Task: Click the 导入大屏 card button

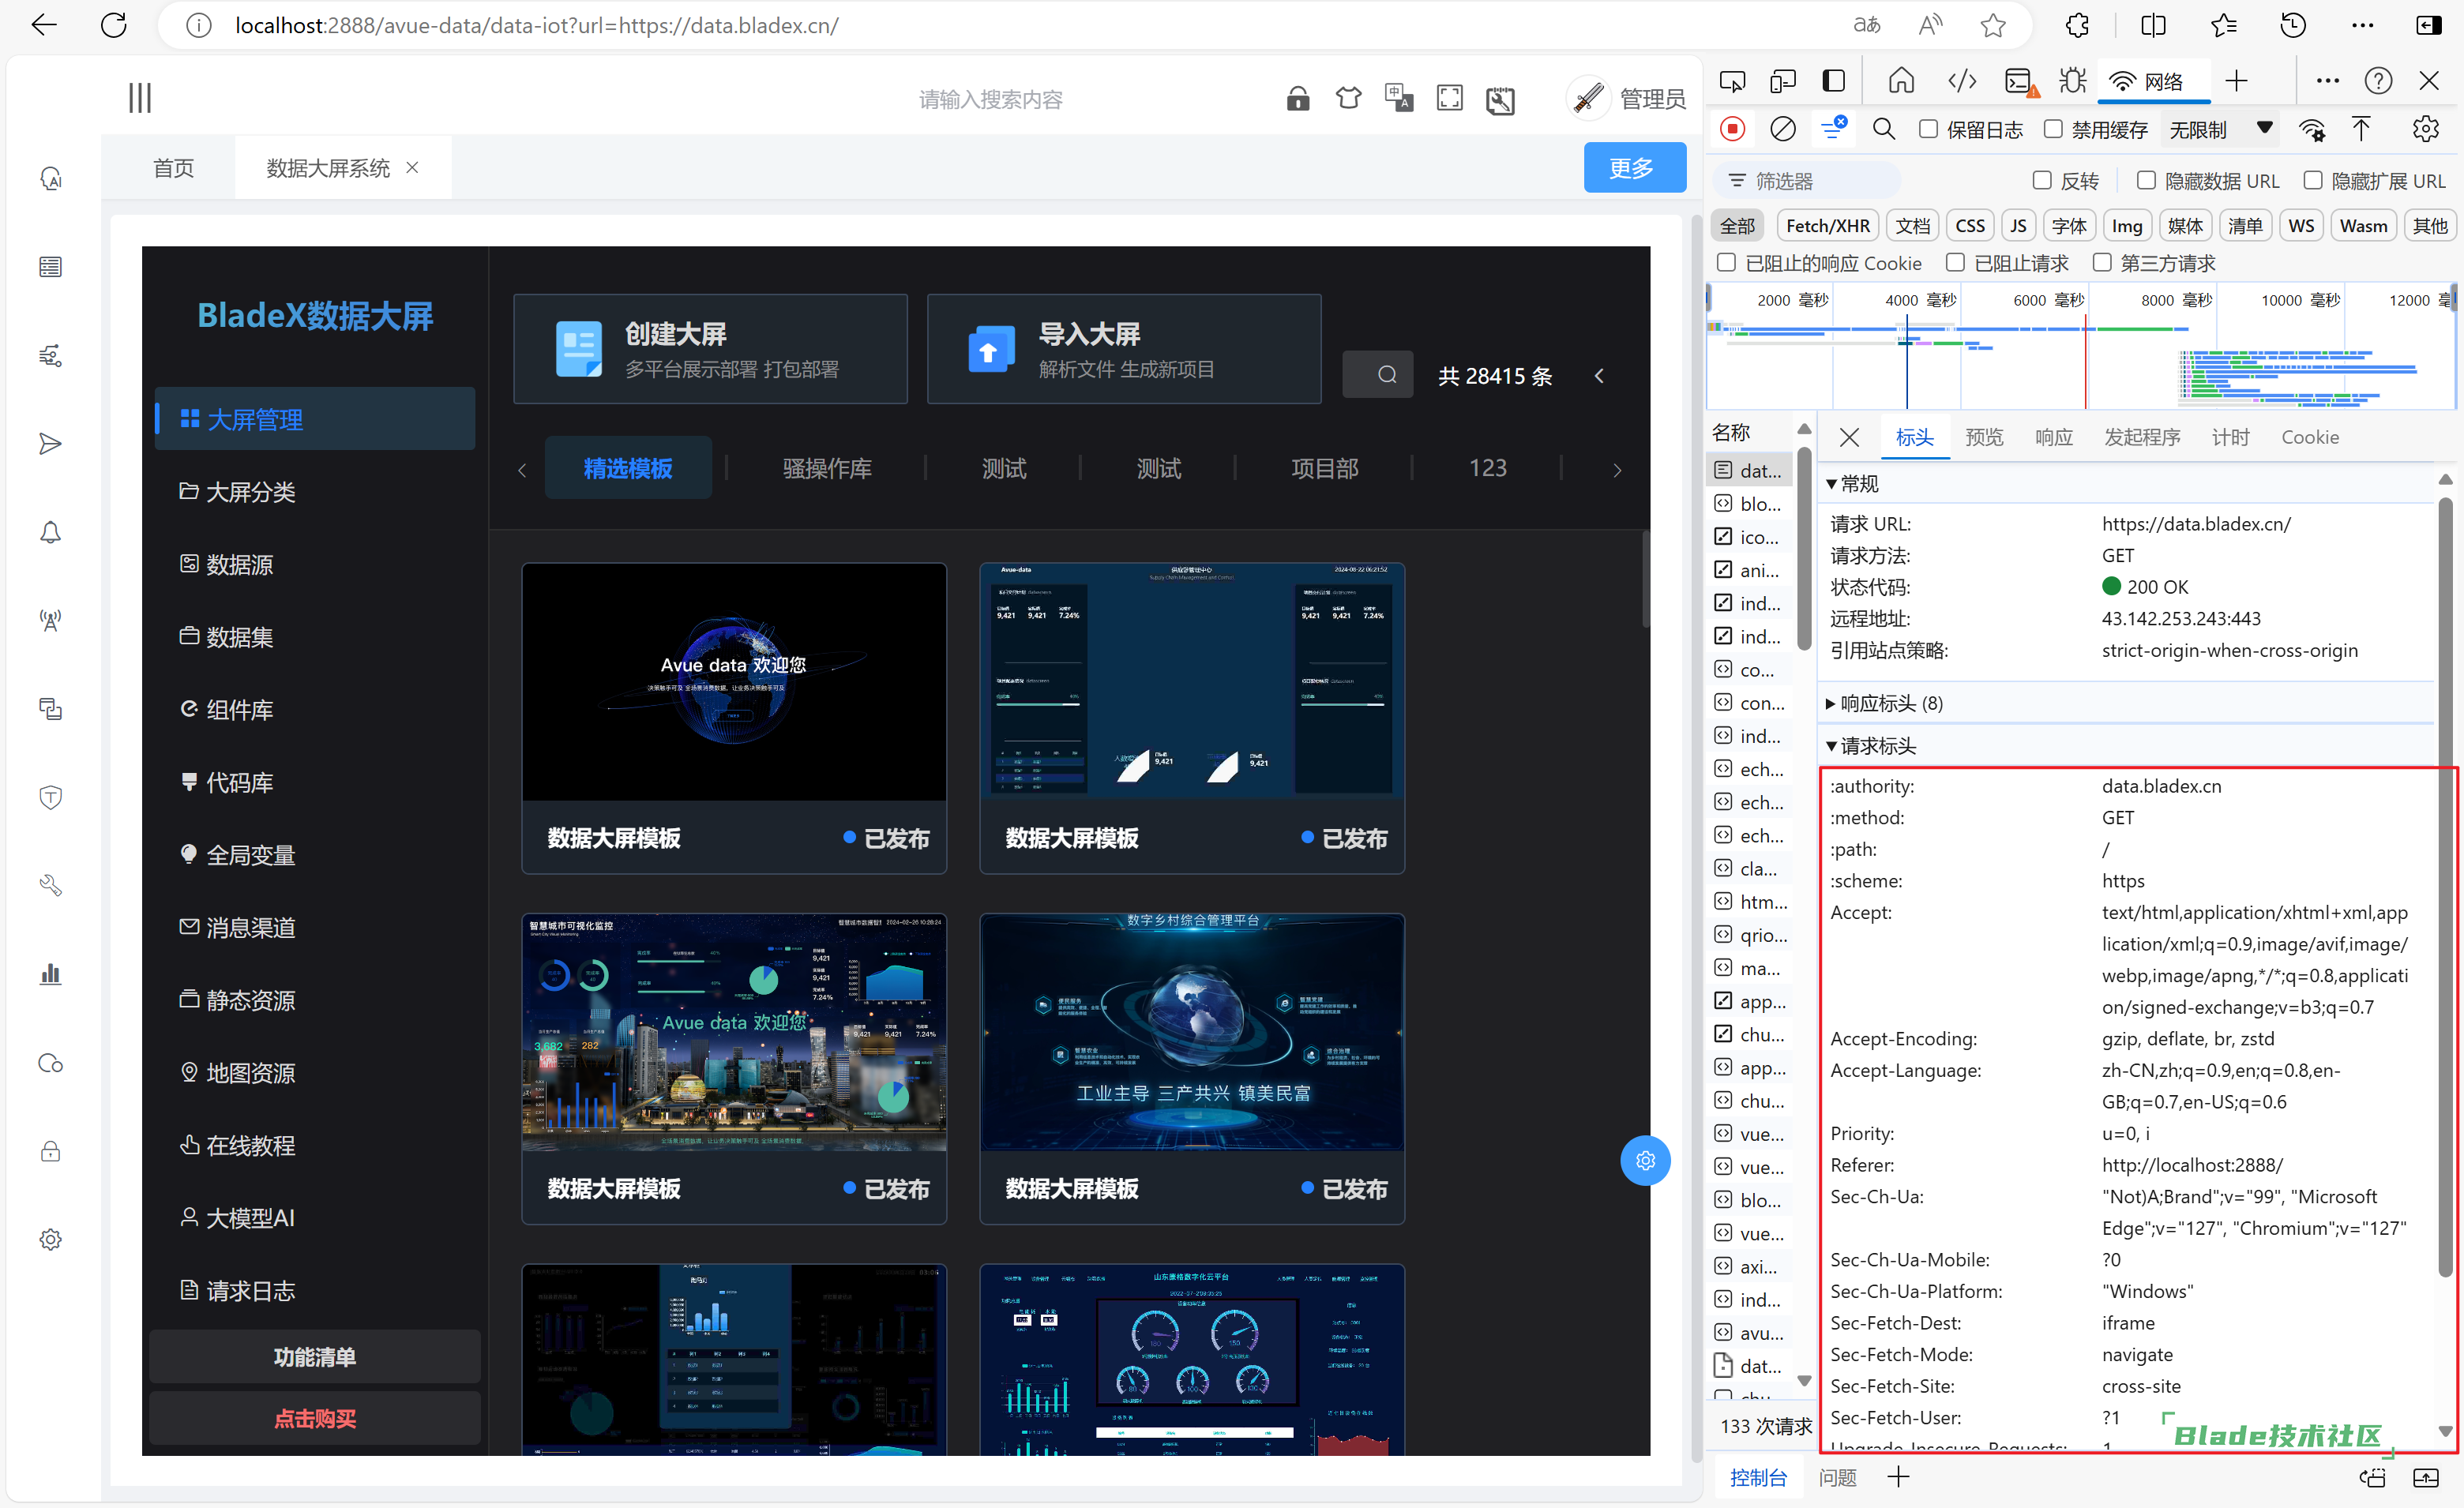Action: [x=1124, y=349]
